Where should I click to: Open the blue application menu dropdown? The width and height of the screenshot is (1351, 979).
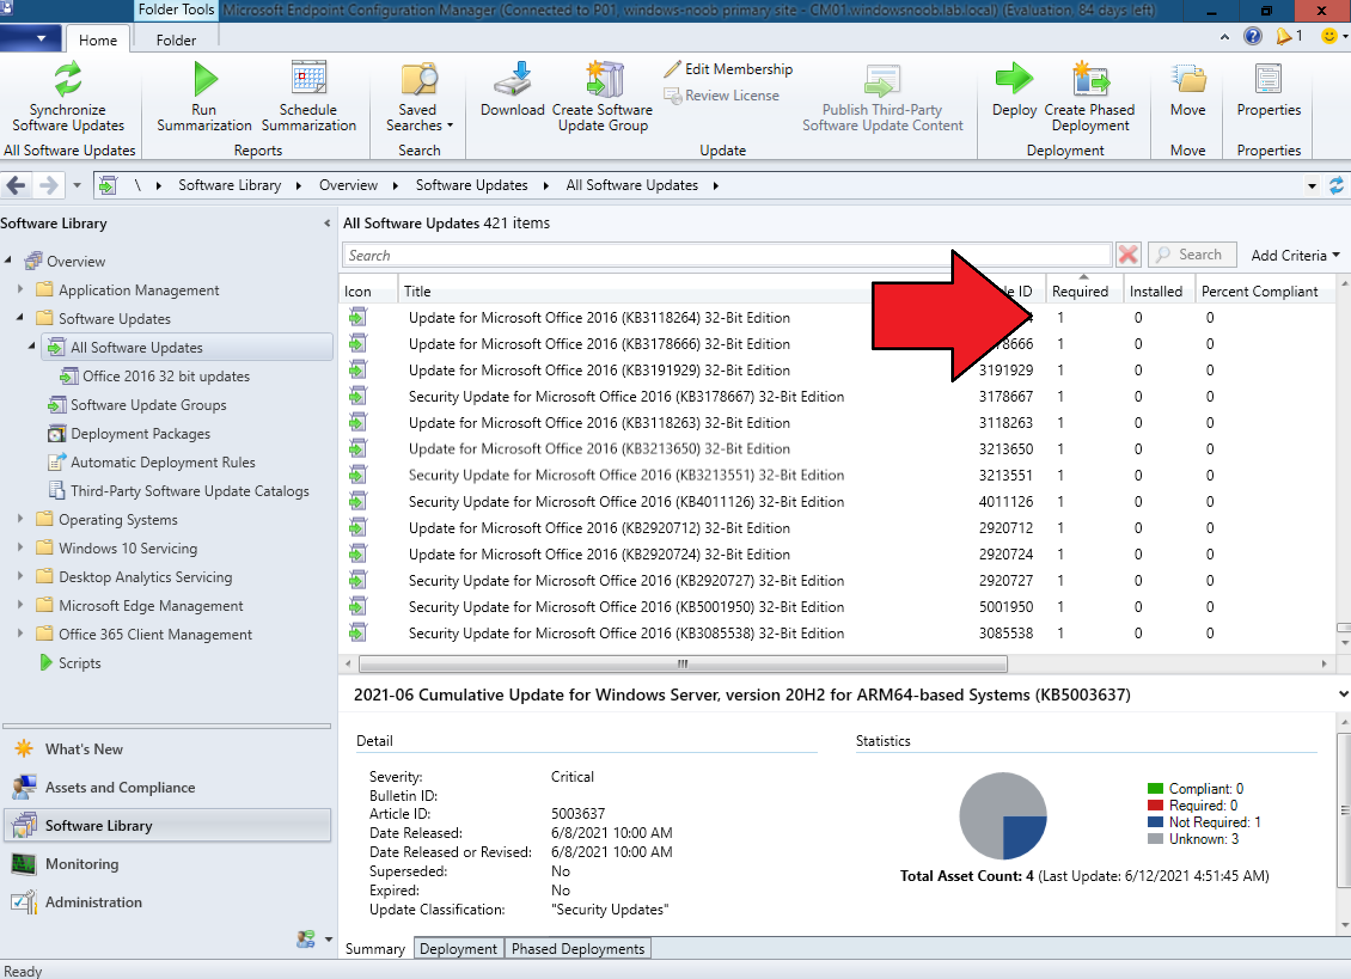coord(30,38)
